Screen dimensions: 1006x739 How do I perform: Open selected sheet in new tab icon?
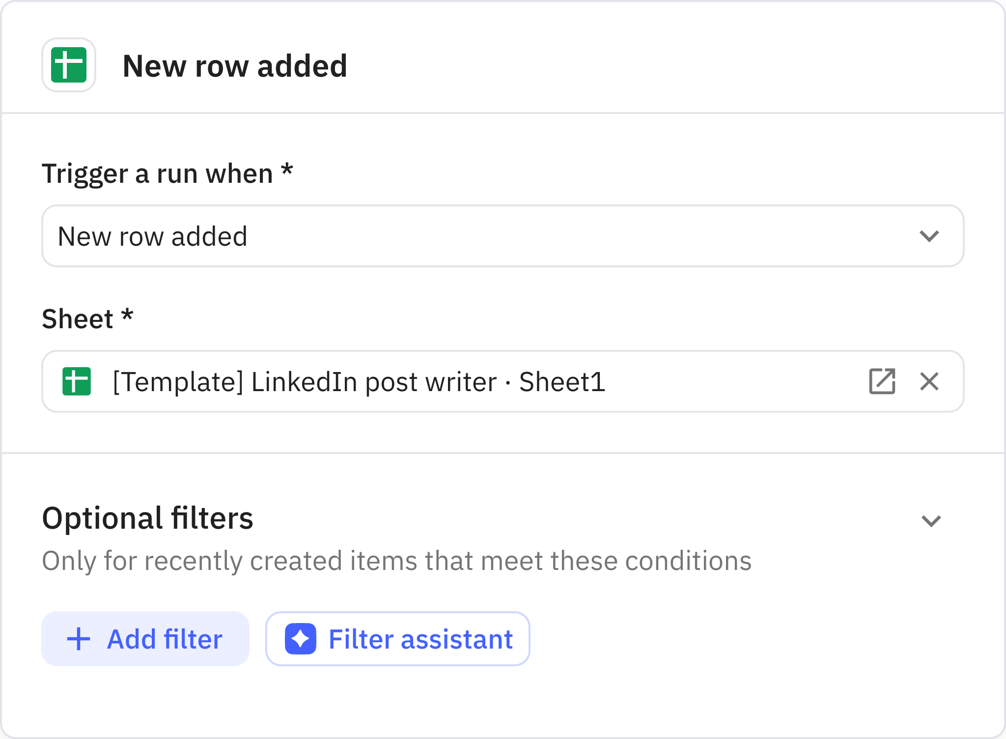tap(882, 381)
